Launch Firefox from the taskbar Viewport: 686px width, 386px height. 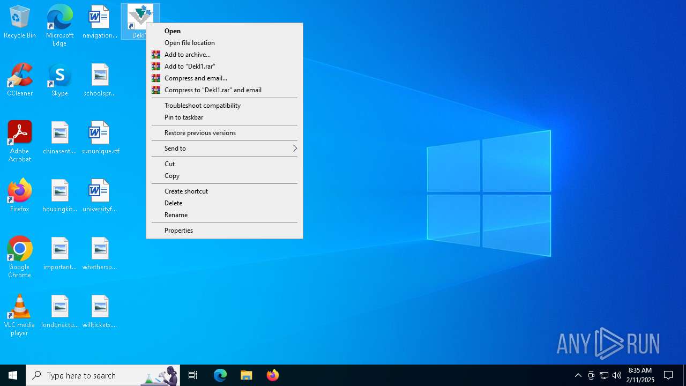(x=273, y=375)
